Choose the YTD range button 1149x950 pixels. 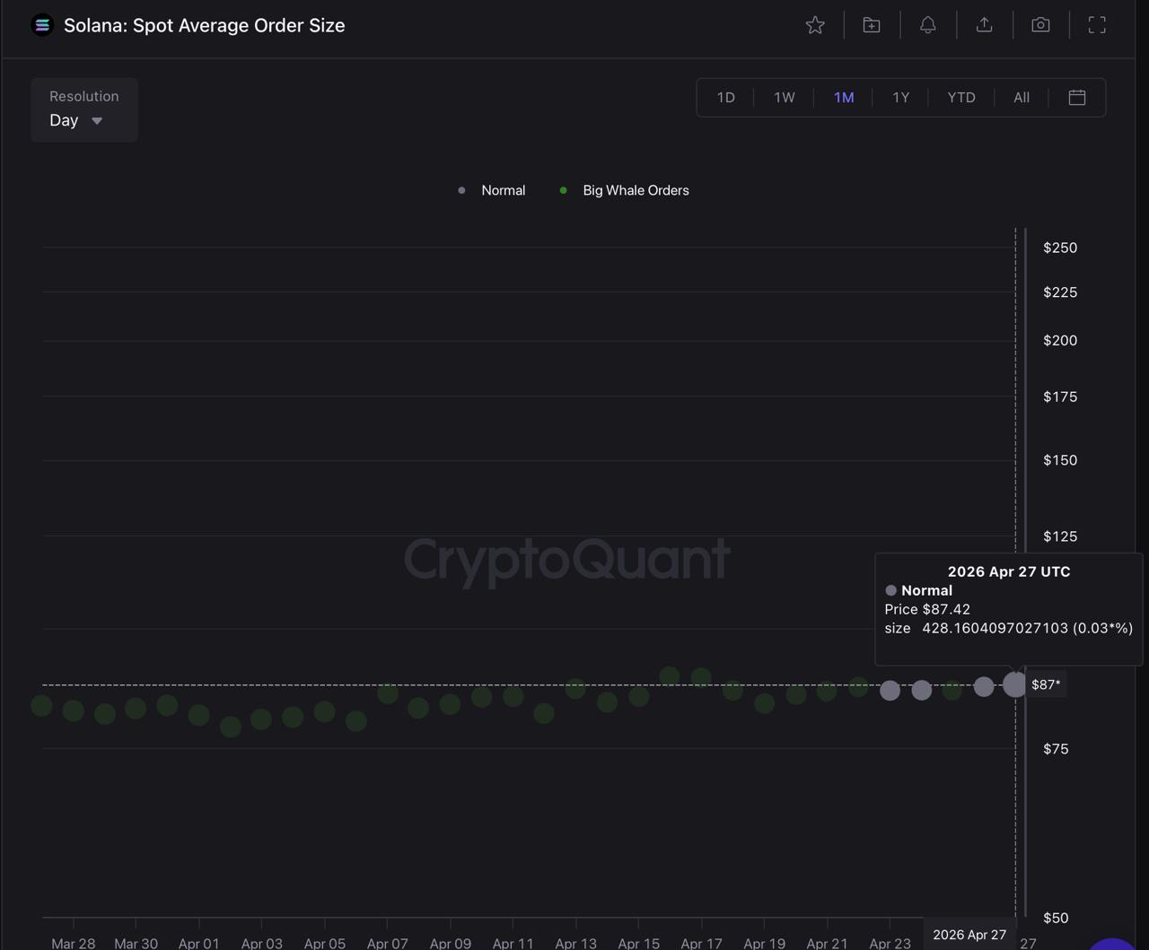click(x=961, y=98)
